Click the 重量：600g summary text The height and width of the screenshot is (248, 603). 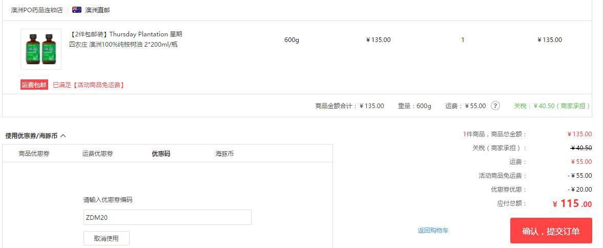click(x=414, y=106)
